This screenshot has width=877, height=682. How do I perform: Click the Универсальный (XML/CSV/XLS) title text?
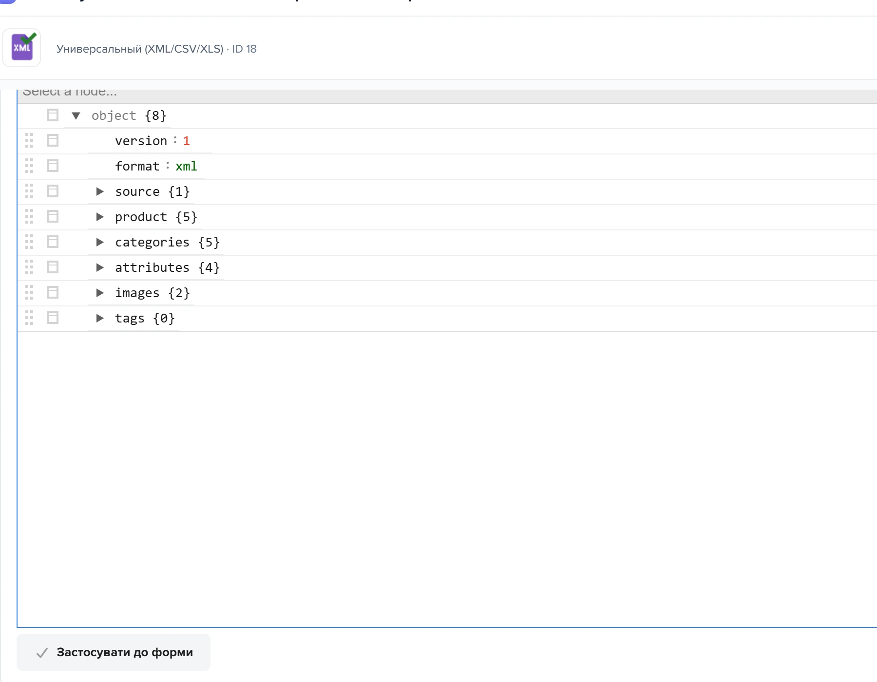(140, 49)
